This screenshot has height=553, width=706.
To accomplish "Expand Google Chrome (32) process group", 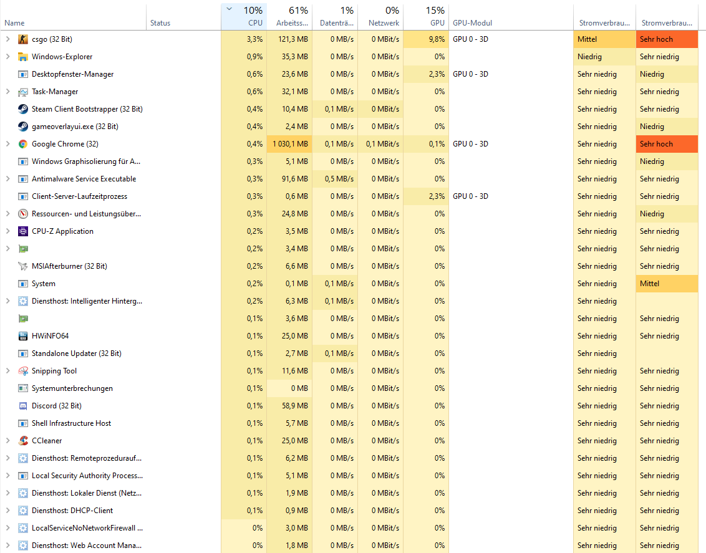I will click(x=7, y=144).
